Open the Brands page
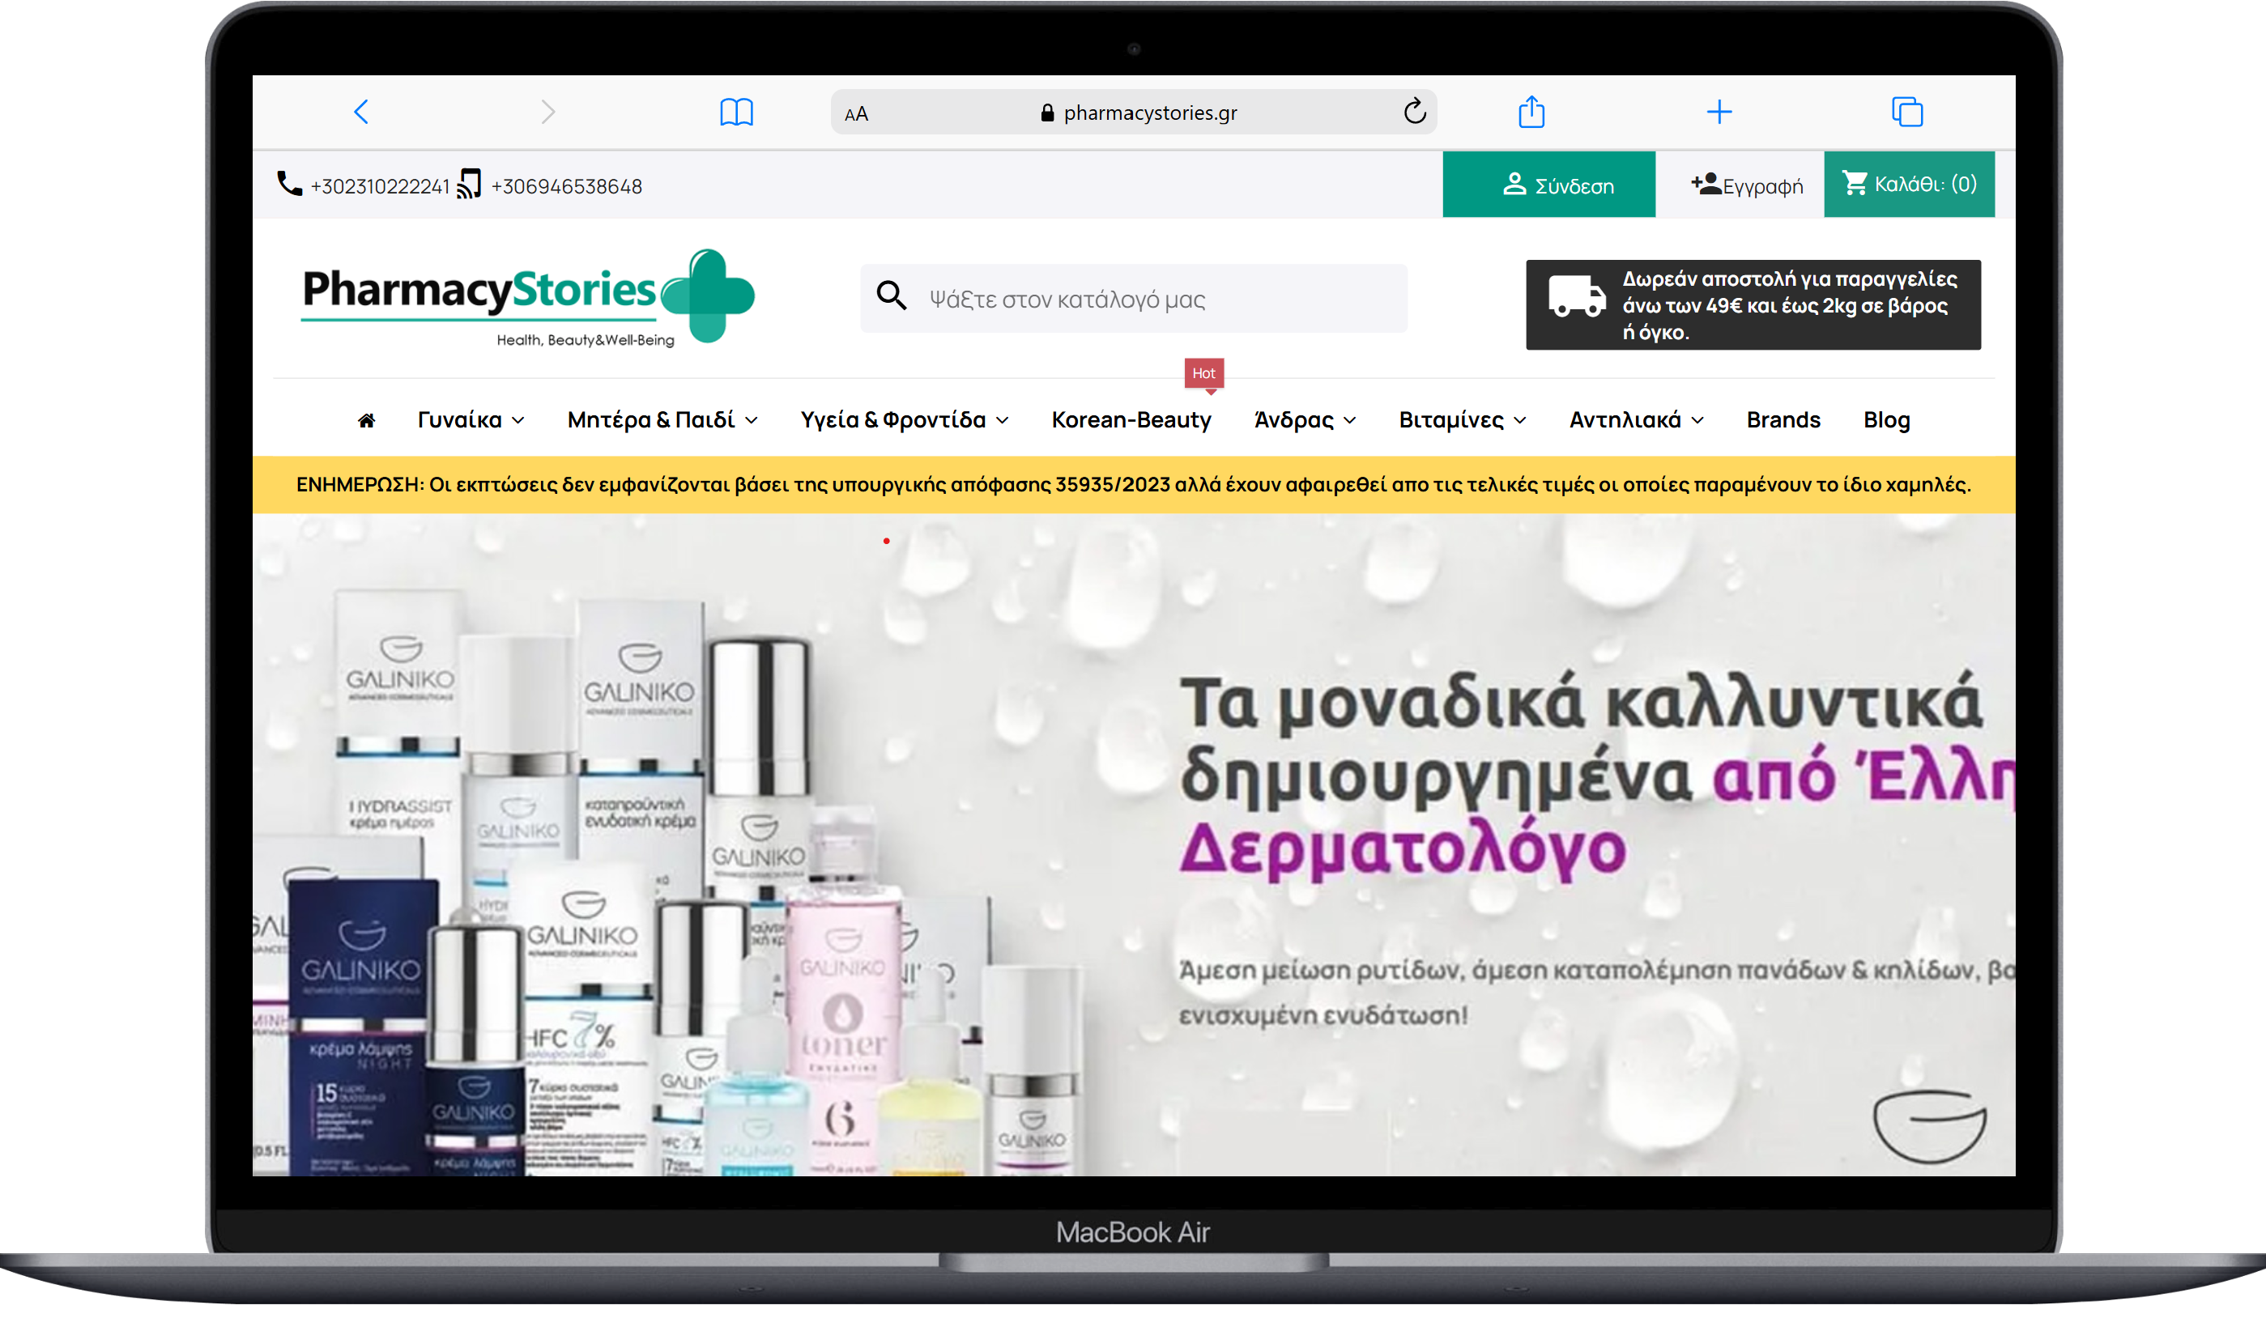 coord(1783,421)
